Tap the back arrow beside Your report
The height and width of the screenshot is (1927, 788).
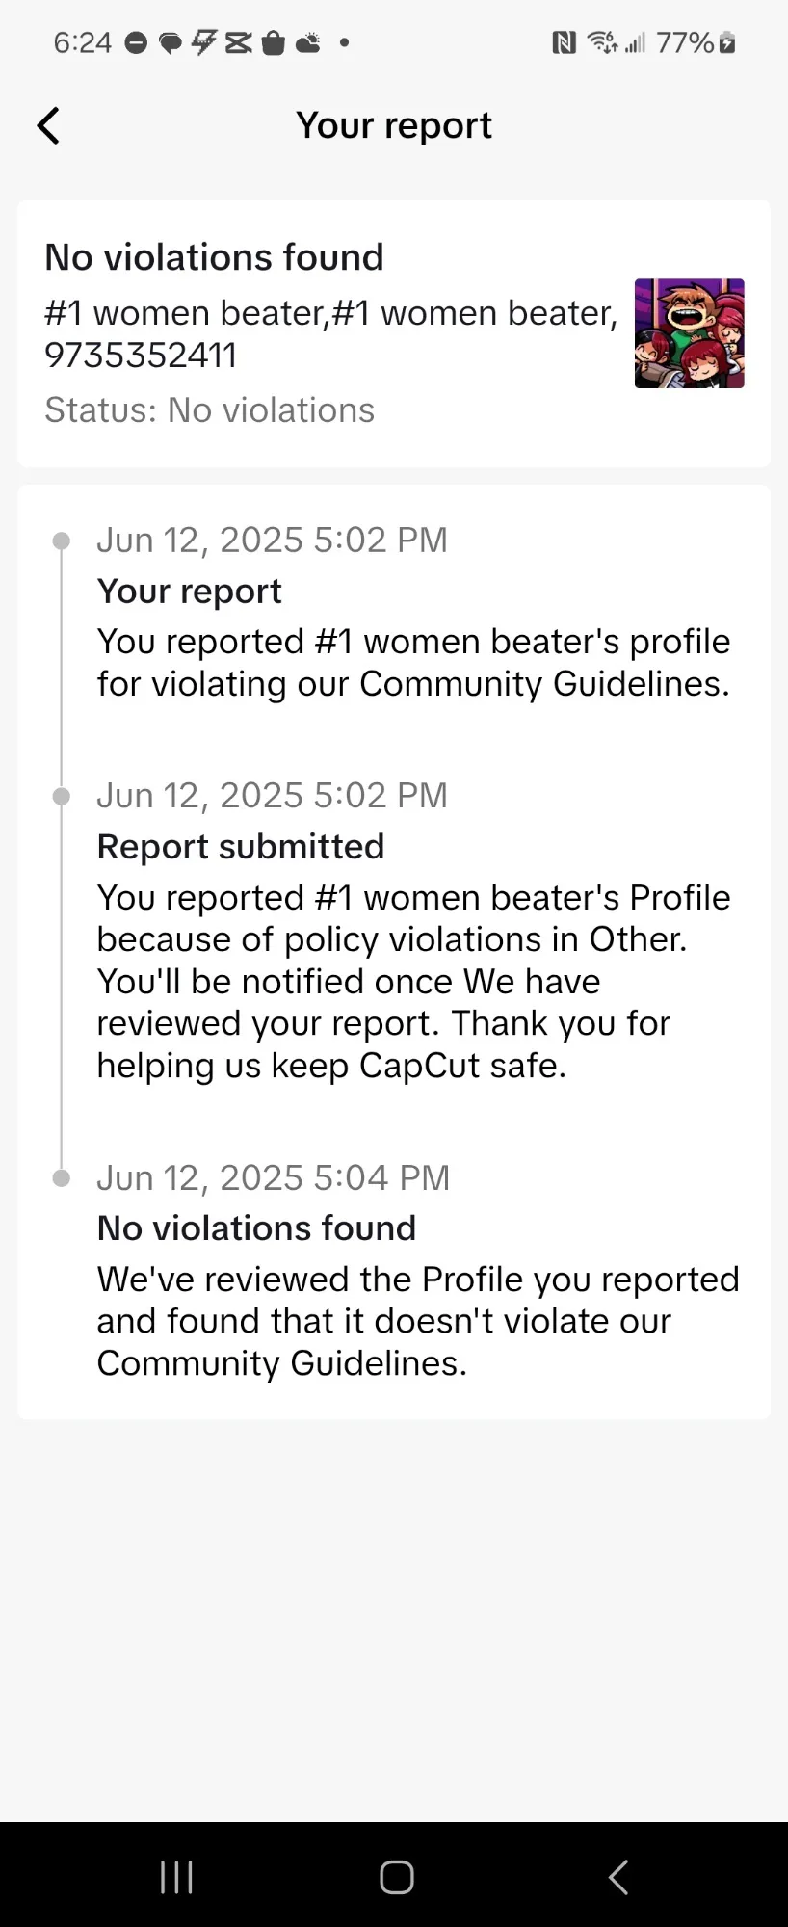[x=48, y=125]
